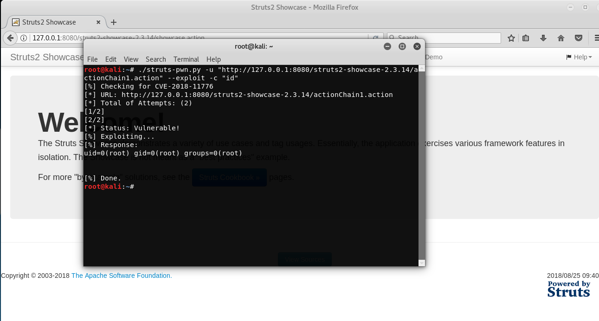Open terminal View menu

tap(131, 59)
